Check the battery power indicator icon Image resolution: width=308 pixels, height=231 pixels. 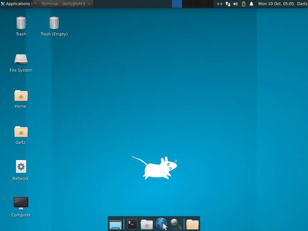(244, 4)
